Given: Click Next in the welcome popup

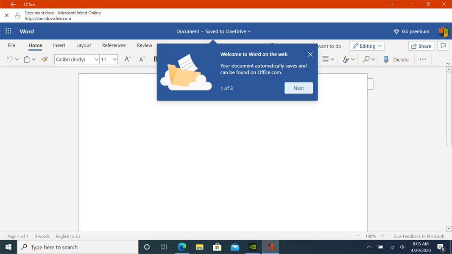Looking at the screenshot, I should tap(299, 88).
